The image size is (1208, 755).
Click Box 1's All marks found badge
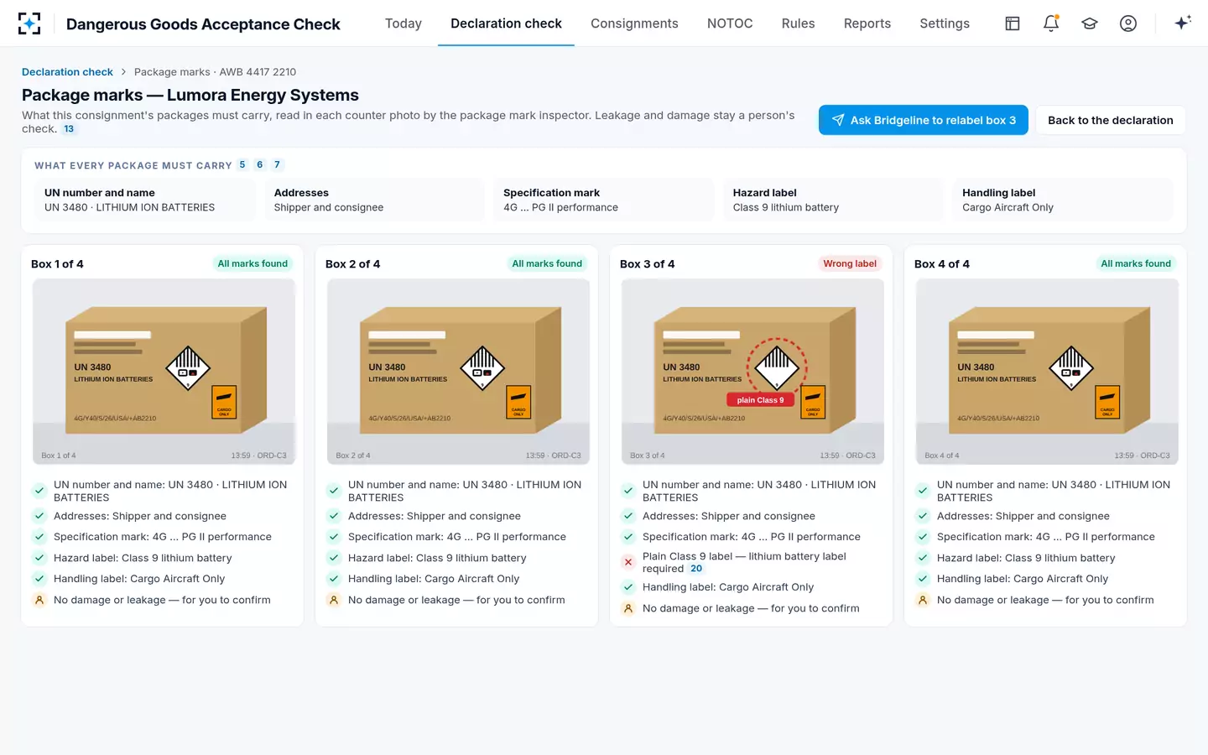(x=253, y=263)
